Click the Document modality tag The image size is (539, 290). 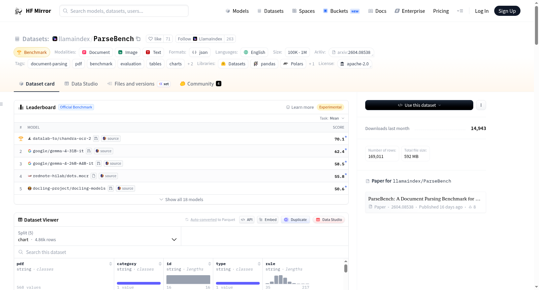coord(96,52)
